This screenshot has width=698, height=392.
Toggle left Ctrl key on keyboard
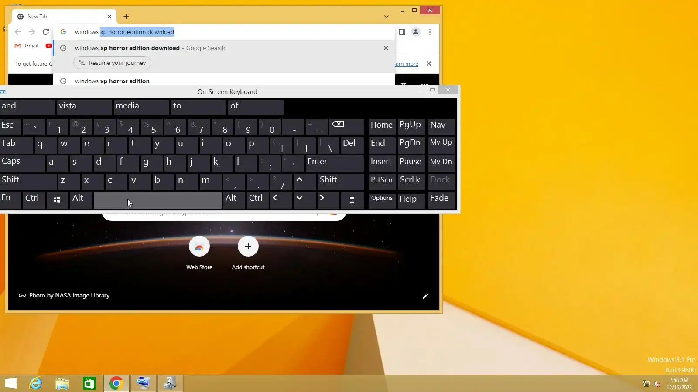pos(34,199)
